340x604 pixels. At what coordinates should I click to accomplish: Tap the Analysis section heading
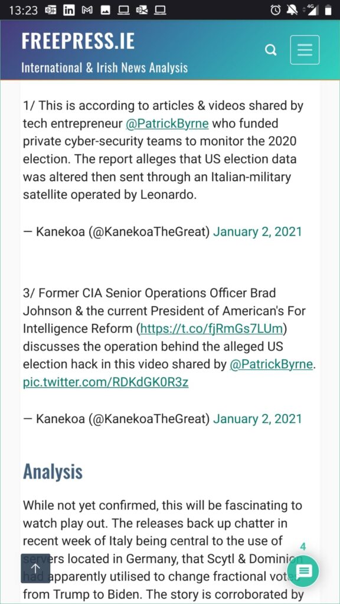[53, 471]
